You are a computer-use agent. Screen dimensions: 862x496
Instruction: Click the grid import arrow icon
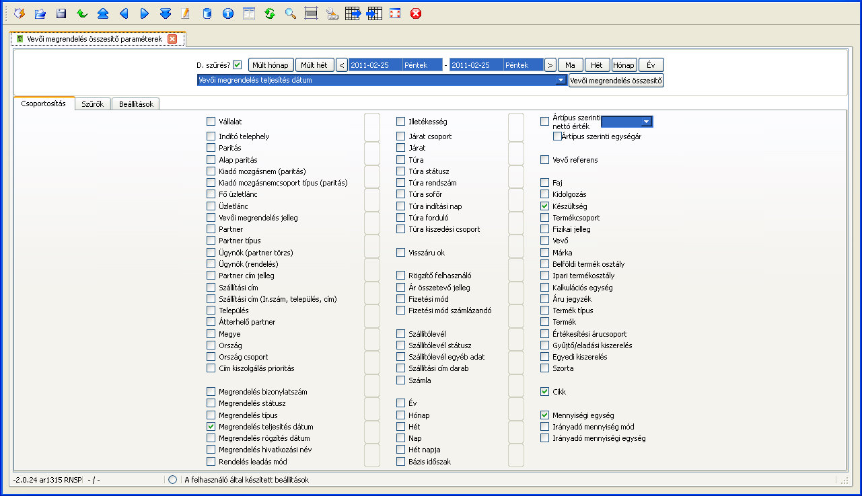pyautogui.click(x=374, y=13)
